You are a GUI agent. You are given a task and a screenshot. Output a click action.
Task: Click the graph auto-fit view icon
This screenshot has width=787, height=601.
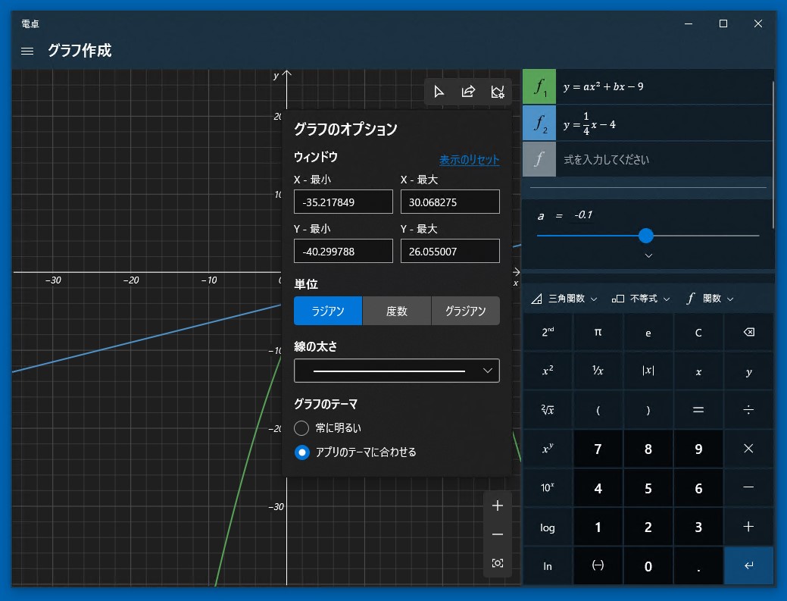[x=498, y=563]
